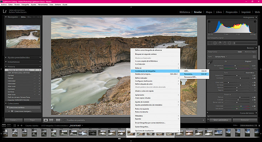This screenshot has width=262, height=142.
Task: Enable Pruebas en pantalla checkbox
Action: click(65, 120)
